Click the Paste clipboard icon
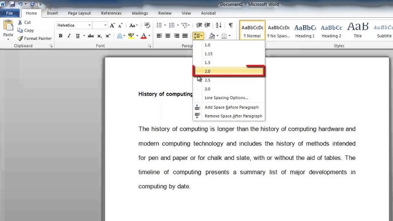This screenshot has height=221, width=393. pos(8,26)
